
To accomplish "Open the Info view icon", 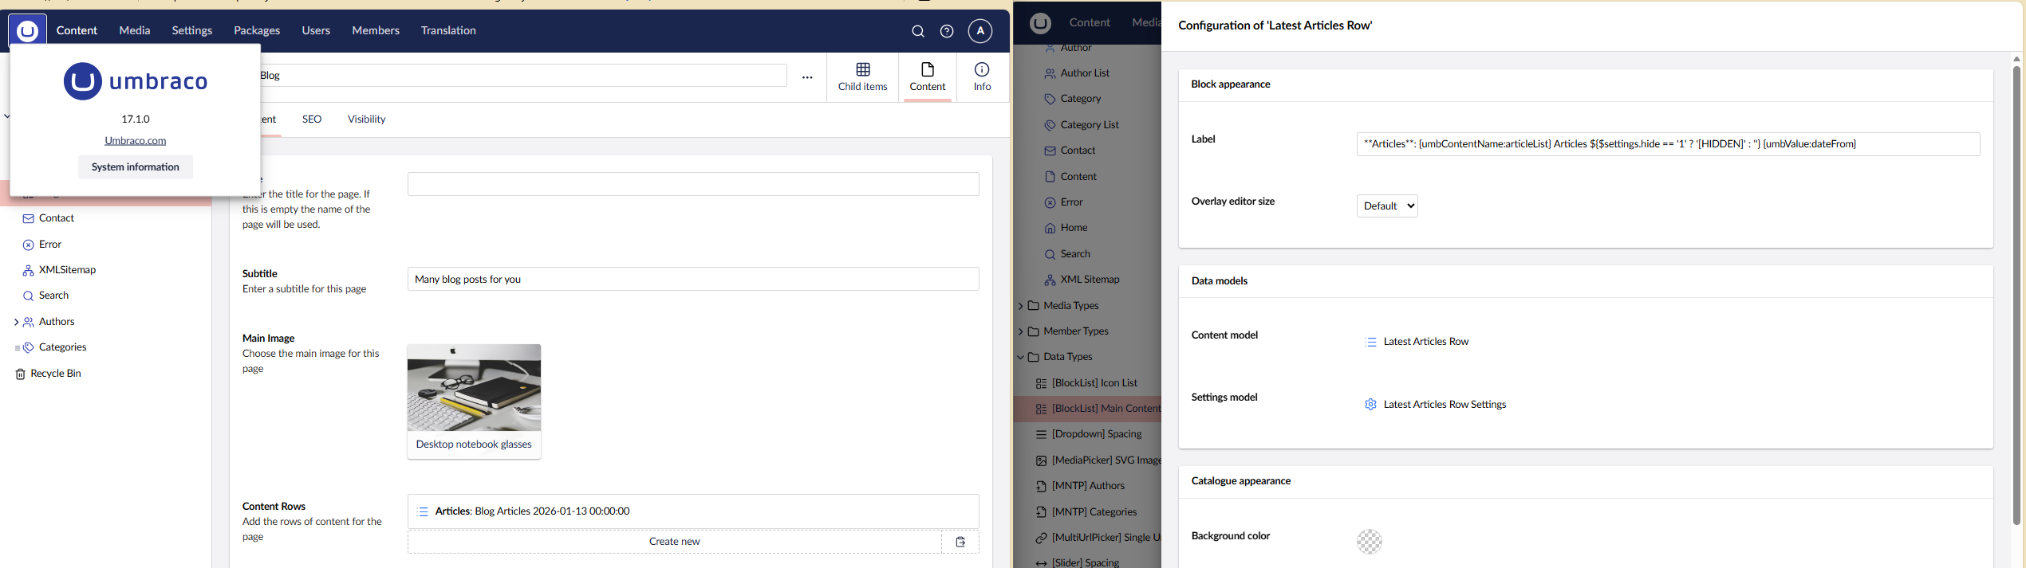I will coord(982,70).
